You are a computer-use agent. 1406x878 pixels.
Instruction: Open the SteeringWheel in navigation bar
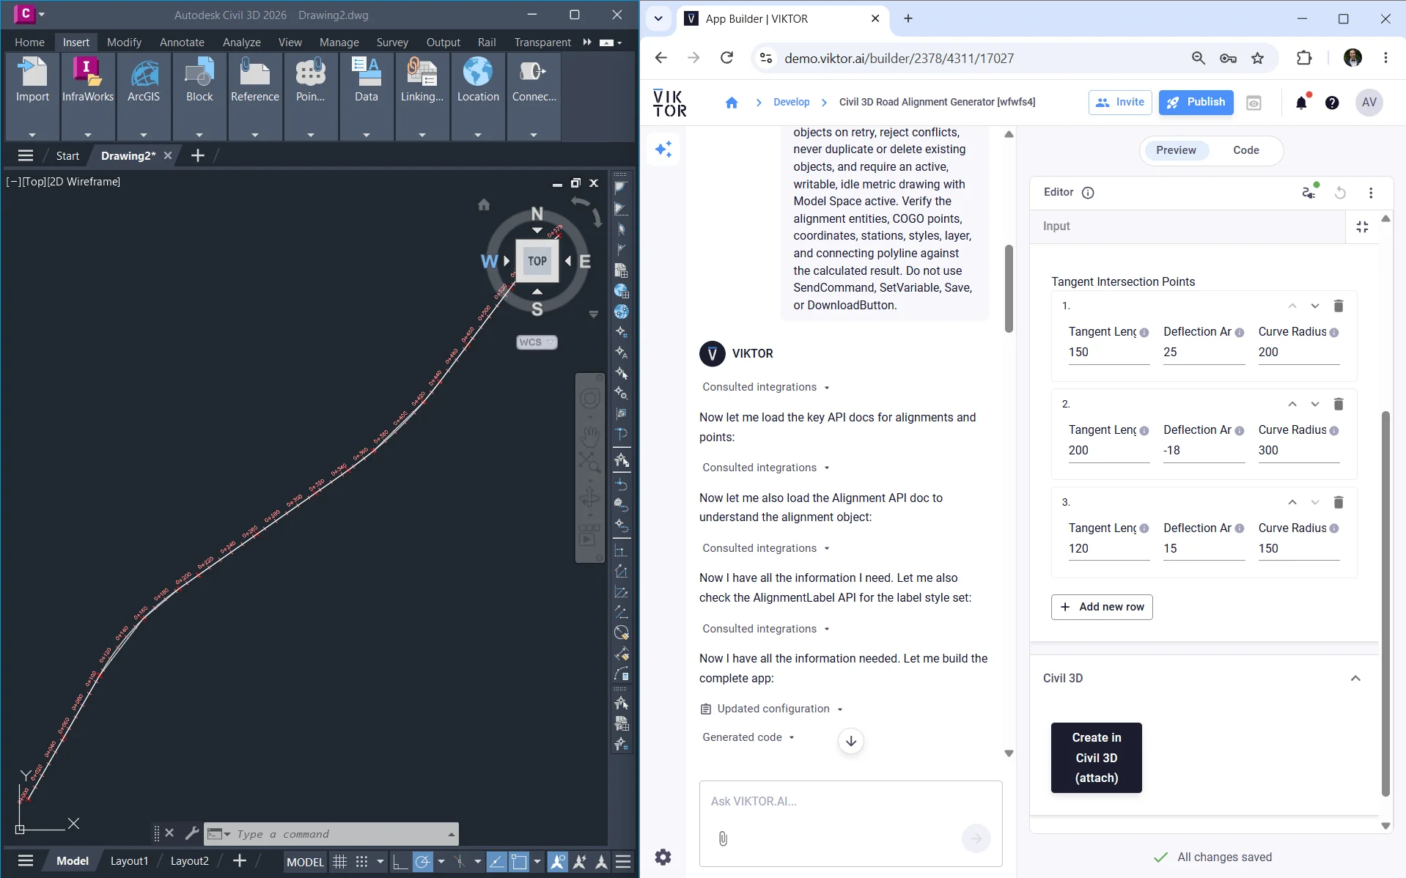click(x=590, y=399)
